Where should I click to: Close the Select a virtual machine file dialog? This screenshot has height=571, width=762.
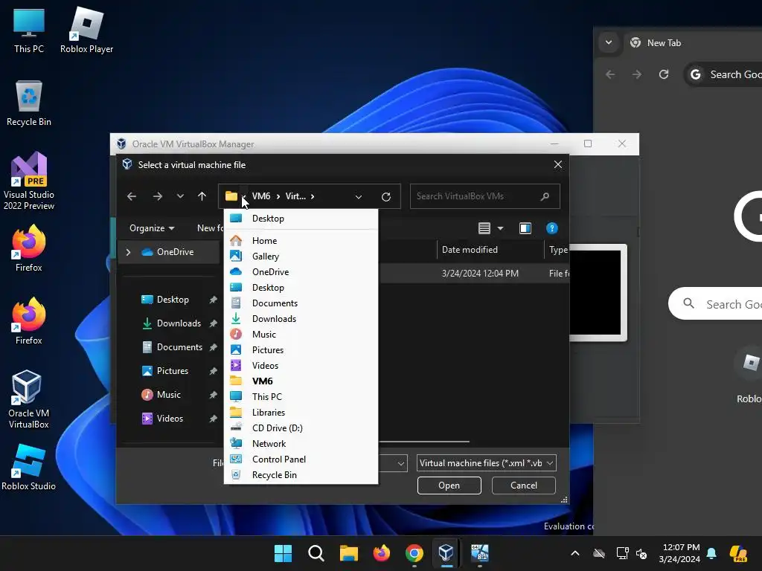click(x=558, y=164)
